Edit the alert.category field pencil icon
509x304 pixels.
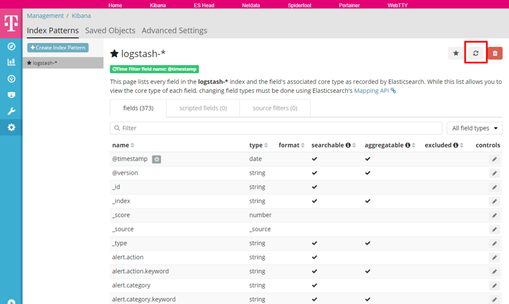click(x=495, y=286)
